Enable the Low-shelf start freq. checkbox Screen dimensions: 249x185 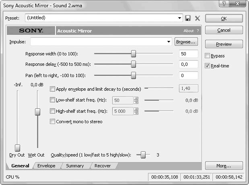tap(52, 100)
